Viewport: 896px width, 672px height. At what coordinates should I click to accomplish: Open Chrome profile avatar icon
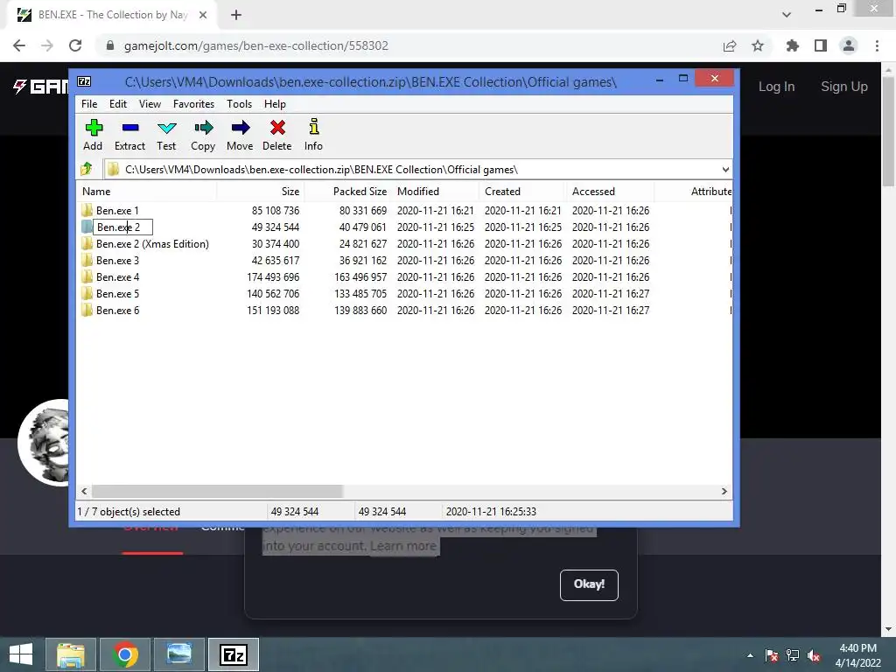click(x=849, y=45)
